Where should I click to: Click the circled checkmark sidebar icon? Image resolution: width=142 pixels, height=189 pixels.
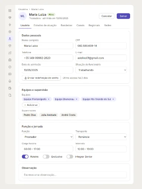10,67
